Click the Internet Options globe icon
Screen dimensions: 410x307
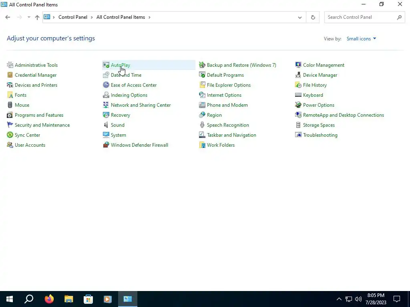[202, 95]
